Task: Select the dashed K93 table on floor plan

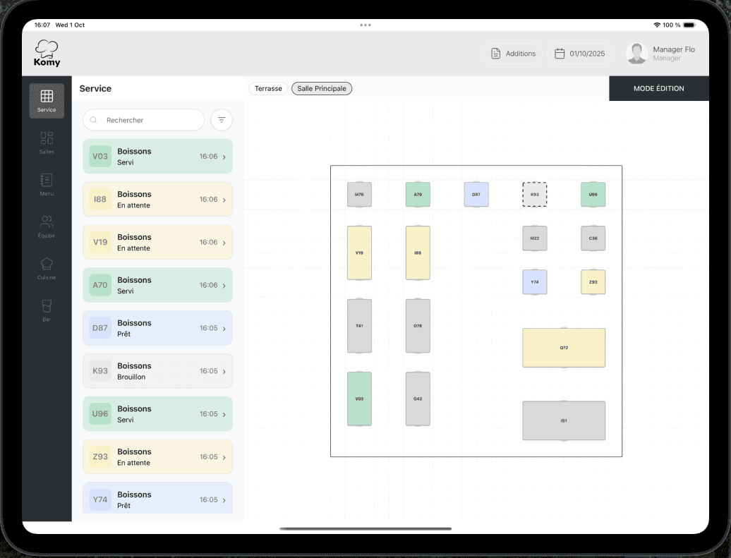Action: pos(534,195)
